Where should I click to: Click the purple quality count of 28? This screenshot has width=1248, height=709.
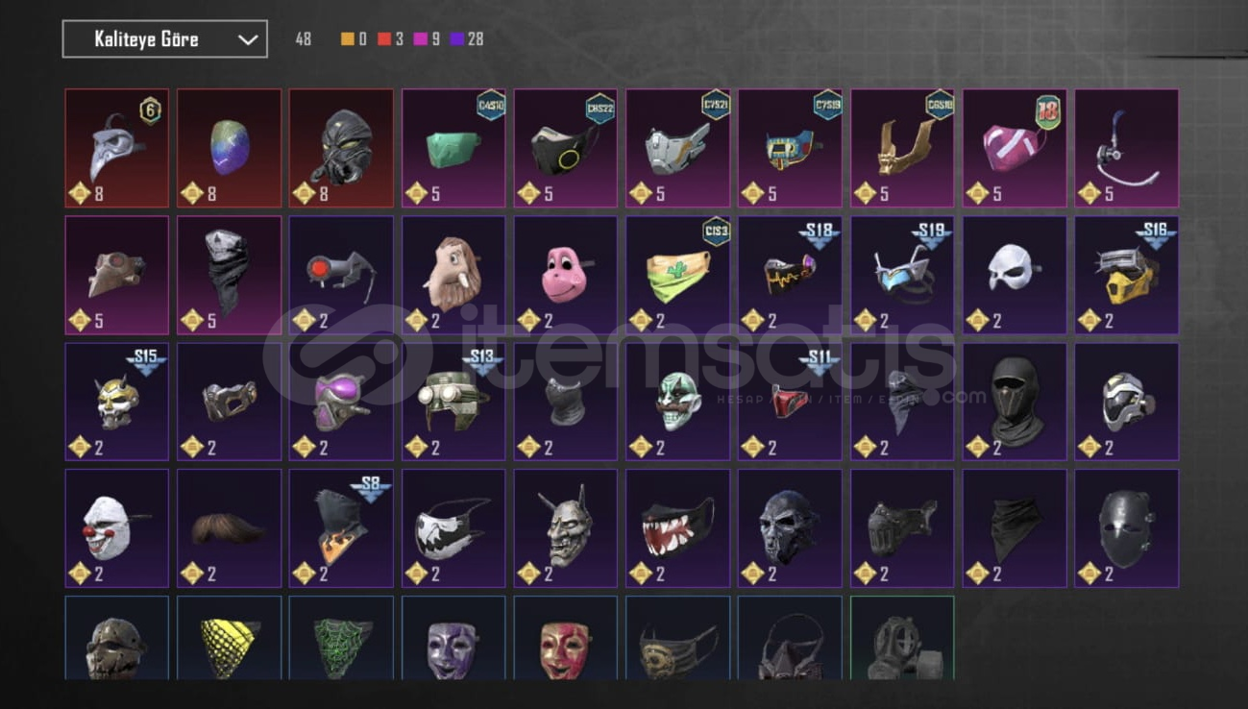[x=475, y=39]
